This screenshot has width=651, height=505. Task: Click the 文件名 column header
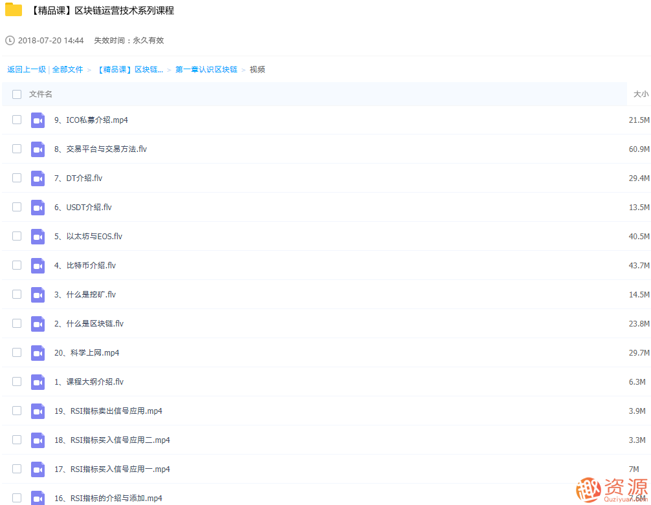(41, 94)
